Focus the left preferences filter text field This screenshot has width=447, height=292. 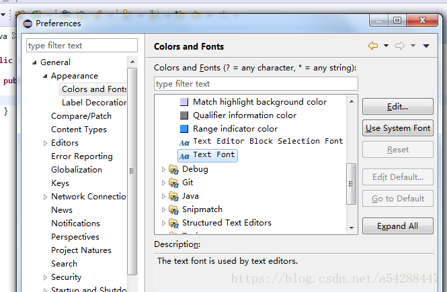pyautogui.click(x=82, y=46)
